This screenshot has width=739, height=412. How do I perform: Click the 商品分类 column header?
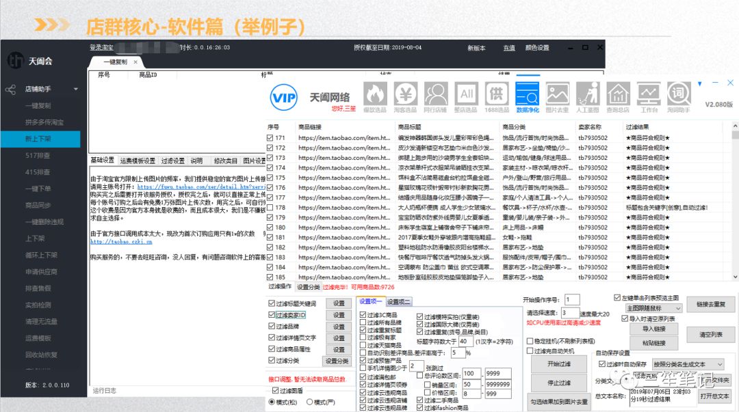514,127
